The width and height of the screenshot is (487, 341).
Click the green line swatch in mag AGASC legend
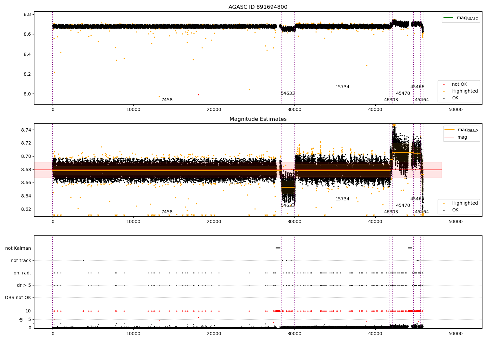point(449,18)
